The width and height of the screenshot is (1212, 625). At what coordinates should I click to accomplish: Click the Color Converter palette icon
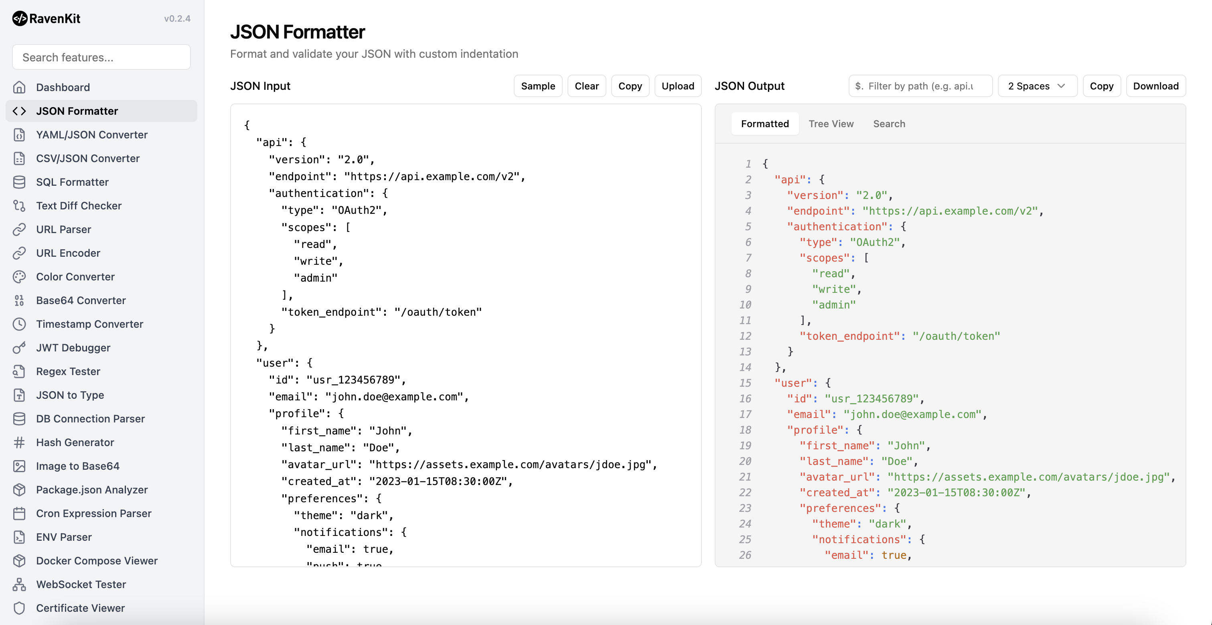(19, 277)
